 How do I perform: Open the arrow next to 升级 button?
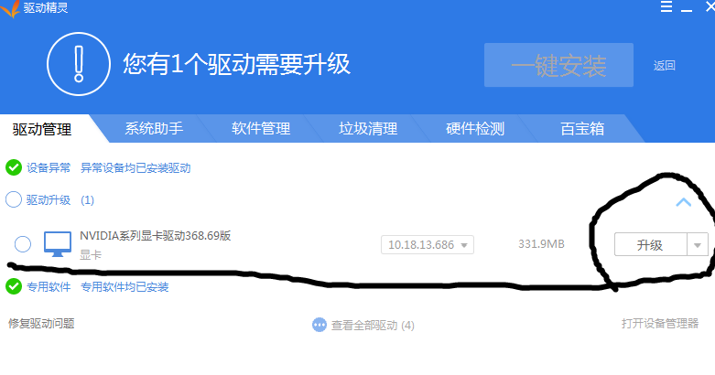pyautogui.click(x=698, y=245)
